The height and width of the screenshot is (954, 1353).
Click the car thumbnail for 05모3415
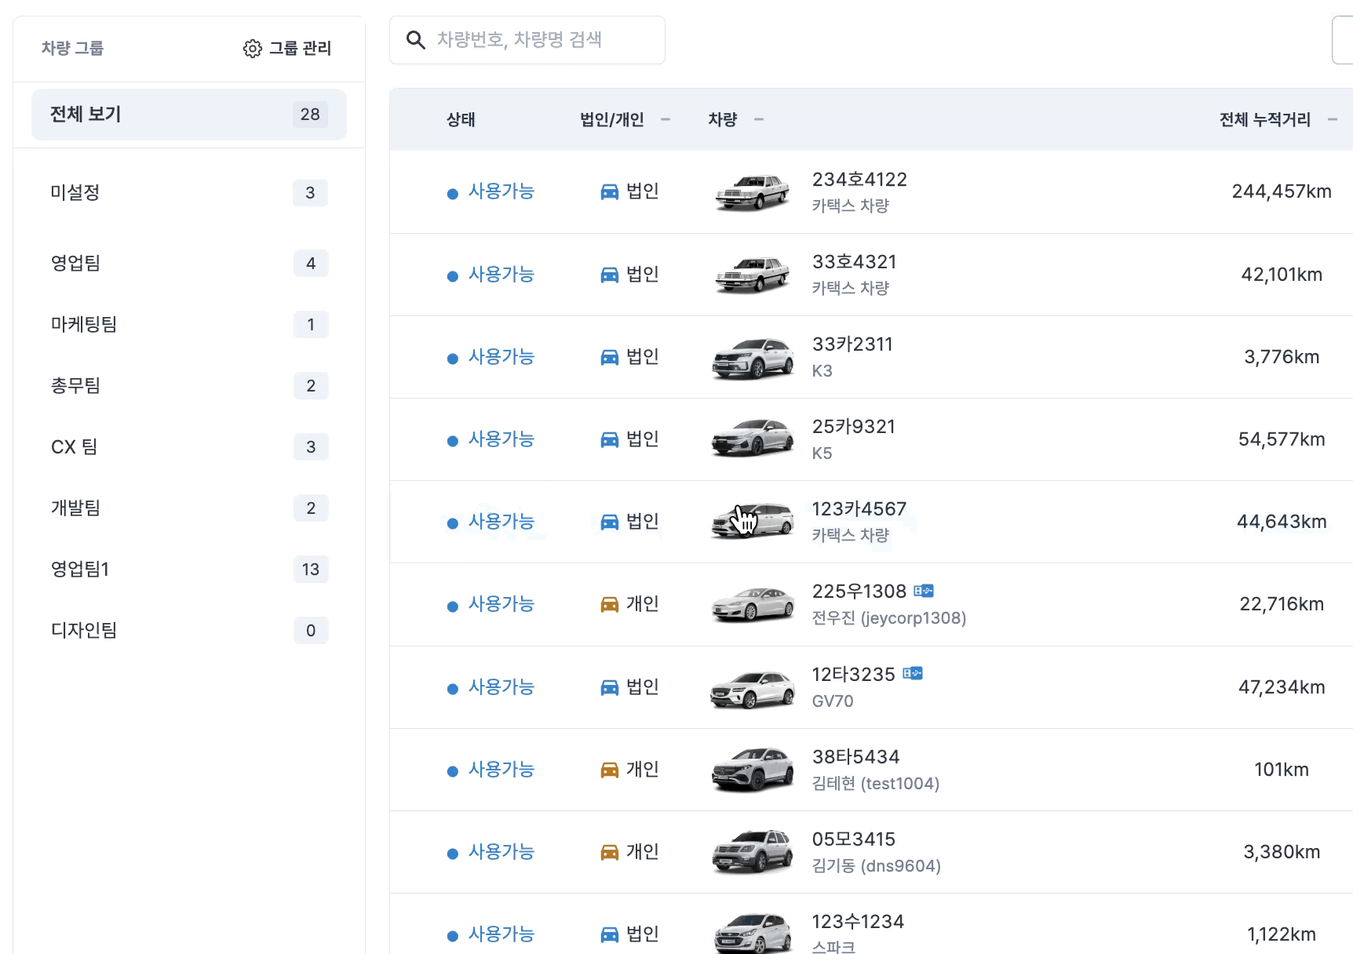(752, 851)
